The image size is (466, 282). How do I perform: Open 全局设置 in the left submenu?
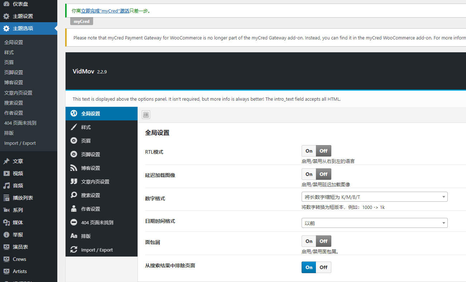pos(14,42)
